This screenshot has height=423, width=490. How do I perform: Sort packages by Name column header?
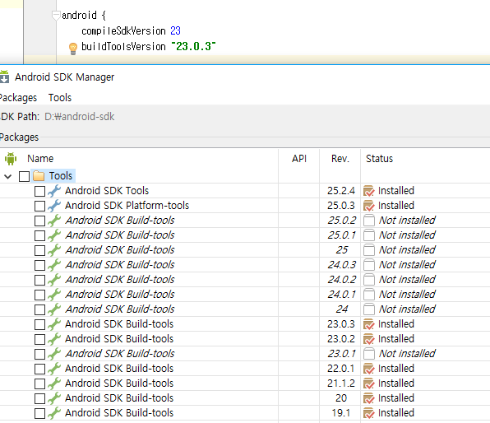(40, 159)
